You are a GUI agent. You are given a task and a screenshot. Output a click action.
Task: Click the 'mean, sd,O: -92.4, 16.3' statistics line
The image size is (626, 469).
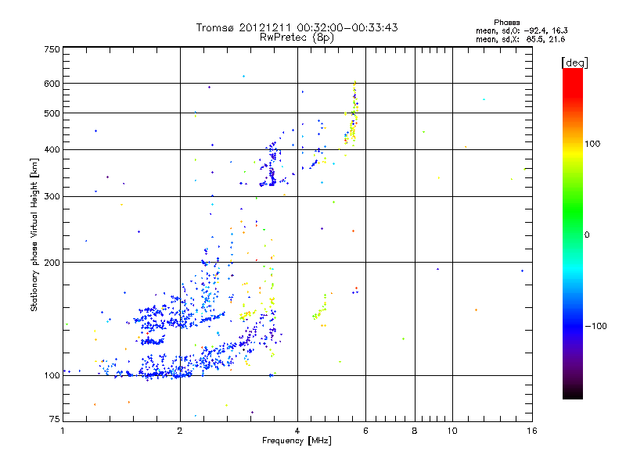[521, 30]
